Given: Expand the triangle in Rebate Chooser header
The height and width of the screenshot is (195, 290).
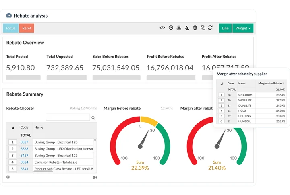Looking at the screenshot, I should tap(13, 127).
